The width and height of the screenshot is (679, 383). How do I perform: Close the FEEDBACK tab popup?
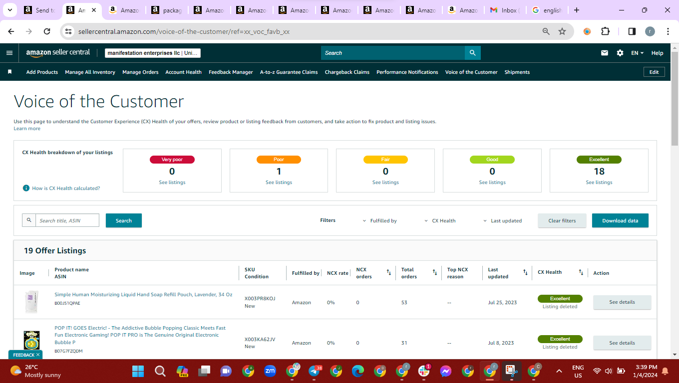click(x=38, y=355)
